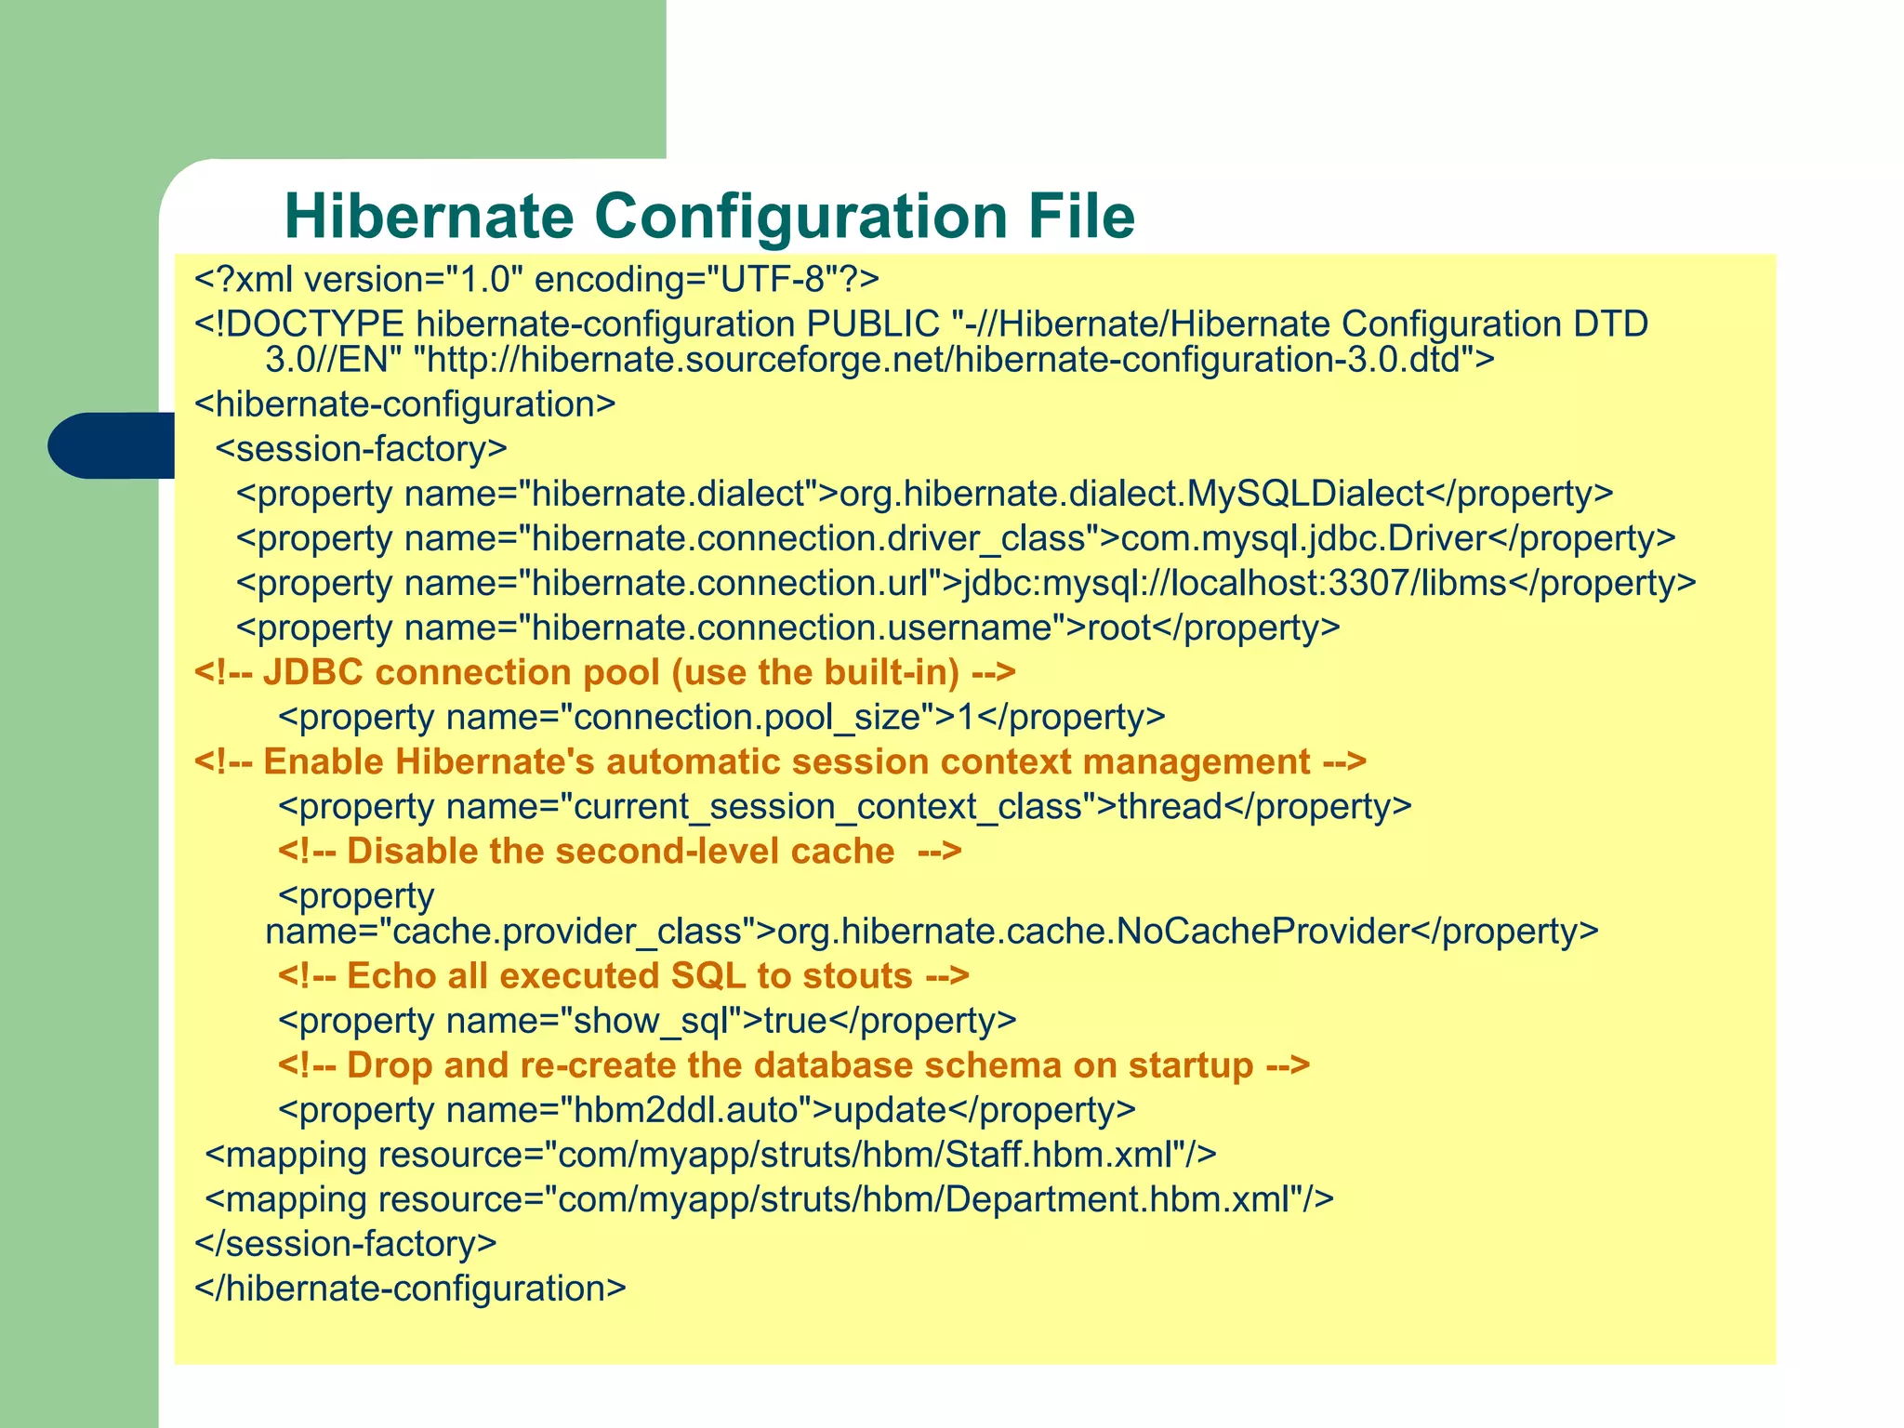Click the hibernate.dialect property line
Screen dimensions: 1904x1428
pyautogui.click(x=924, y=494)
